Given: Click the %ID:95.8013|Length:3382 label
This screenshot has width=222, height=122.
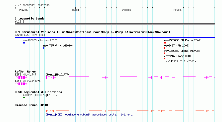Looking at the screenshot, I should click(40, 95).
